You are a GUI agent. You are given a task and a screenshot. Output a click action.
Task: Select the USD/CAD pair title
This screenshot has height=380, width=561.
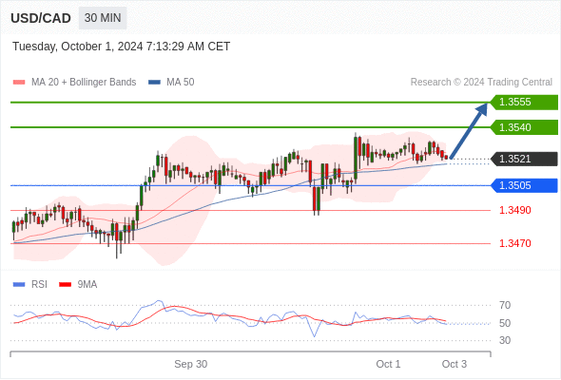(41, 18)
